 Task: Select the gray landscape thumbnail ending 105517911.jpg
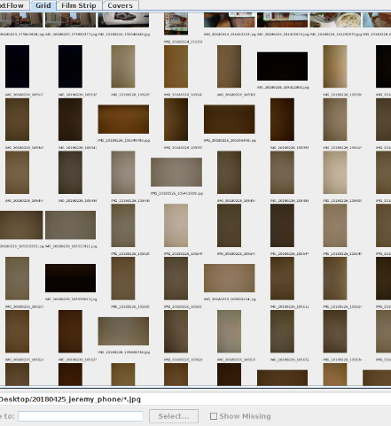coord(70,225)
